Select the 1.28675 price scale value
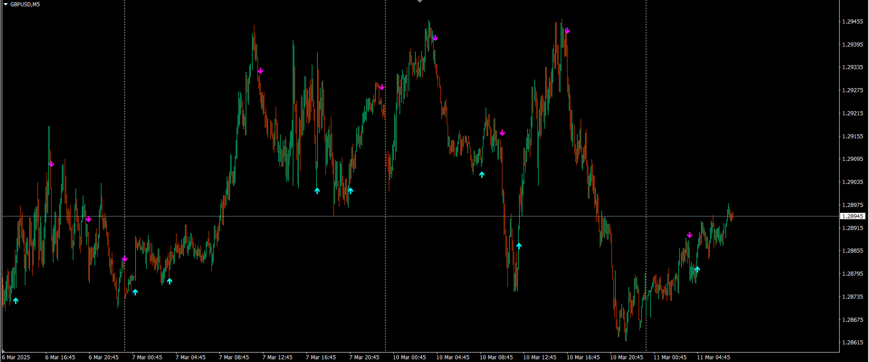Viewport: 869px width, 362px height. point(852,320)
